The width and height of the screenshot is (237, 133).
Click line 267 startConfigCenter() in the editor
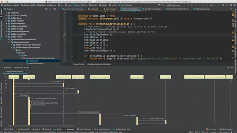[98, 34]
